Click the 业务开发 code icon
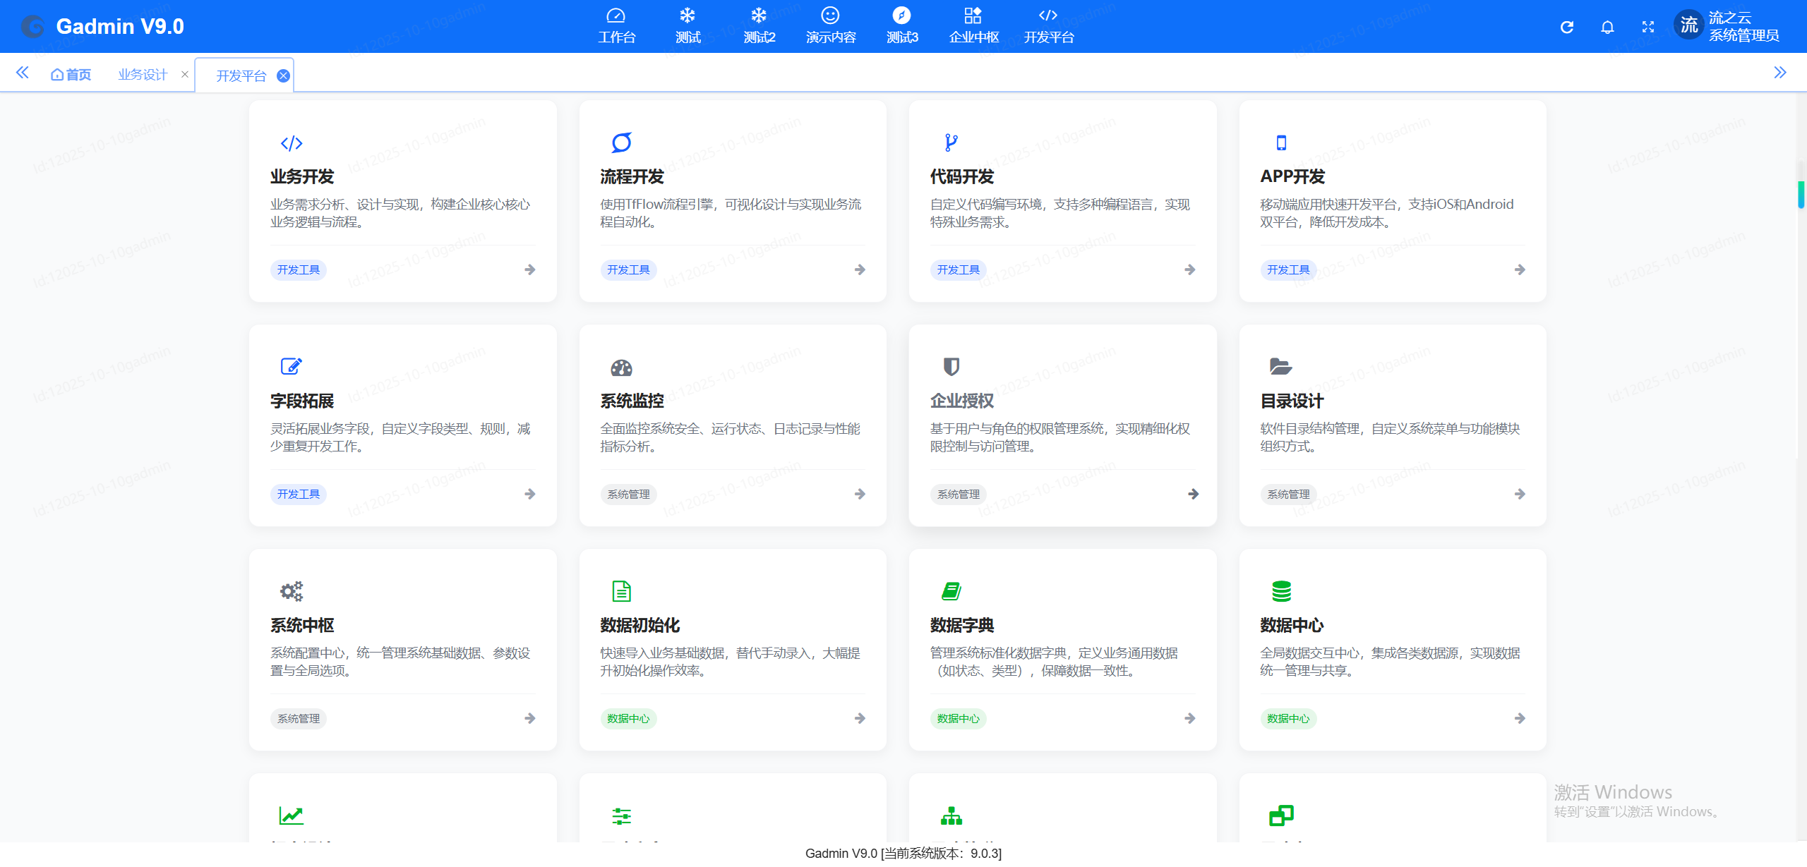 [292, 143]
